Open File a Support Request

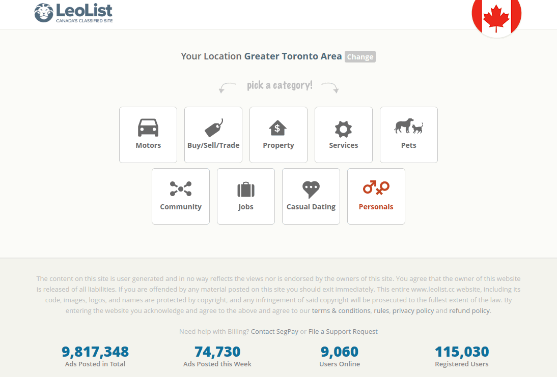(343, 331)
